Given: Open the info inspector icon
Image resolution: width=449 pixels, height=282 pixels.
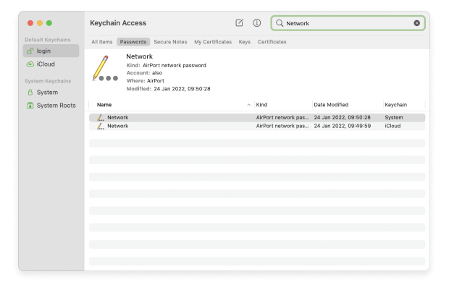Looking at the screenshot, I should click(x=256, y=23).
